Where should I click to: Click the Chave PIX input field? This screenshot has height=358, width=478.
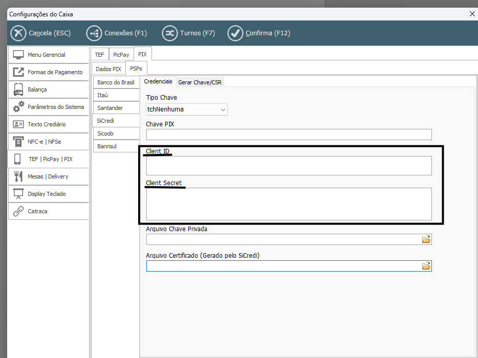(289, 135)
